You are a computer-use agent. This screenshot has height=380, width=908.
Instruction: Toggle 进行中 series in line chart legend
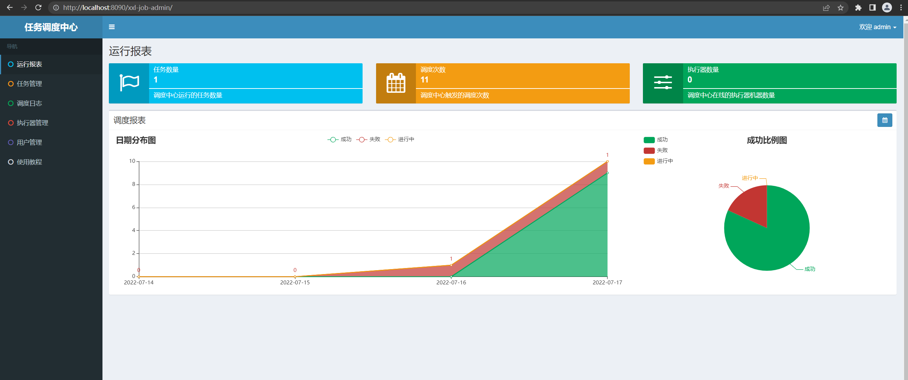[400, 140]
